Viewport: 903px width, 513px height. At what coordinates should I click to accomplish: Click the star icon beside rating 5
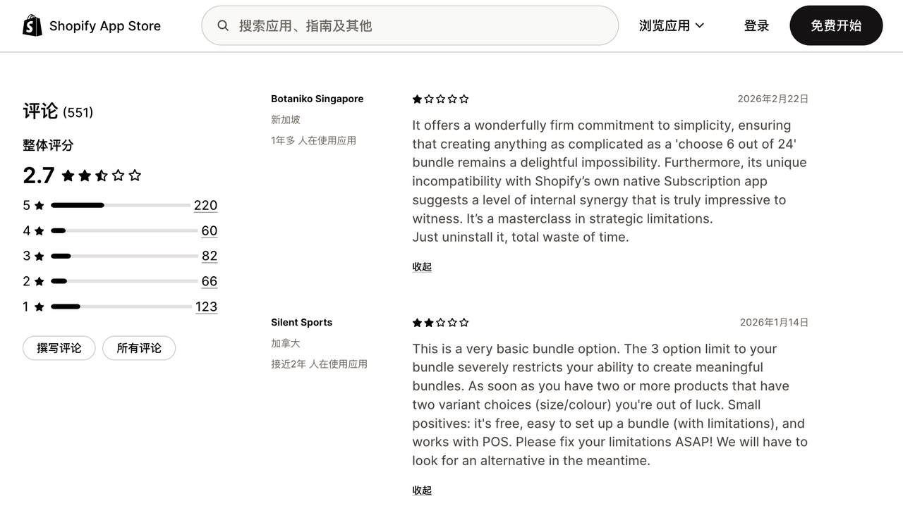[40, 206]
